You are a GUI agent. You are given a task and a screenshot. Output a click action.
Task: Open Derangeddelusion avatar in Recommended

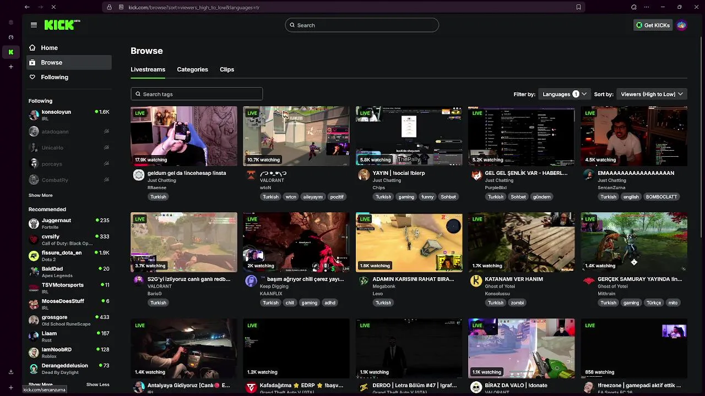coord(34,369)
